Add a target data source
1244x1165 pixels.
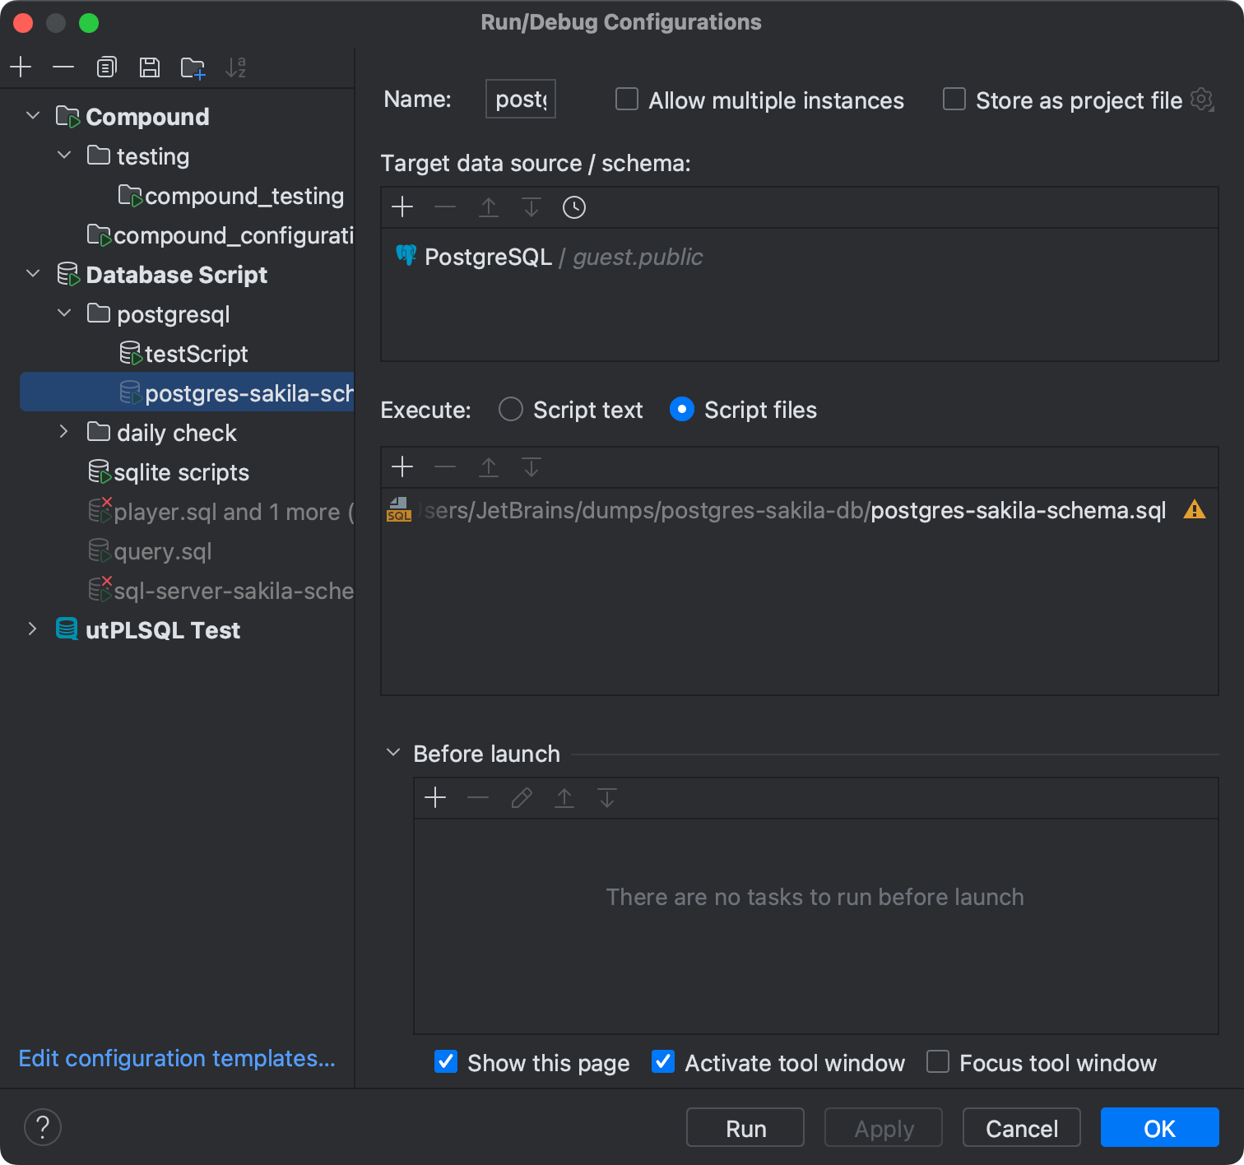point(402,207)
